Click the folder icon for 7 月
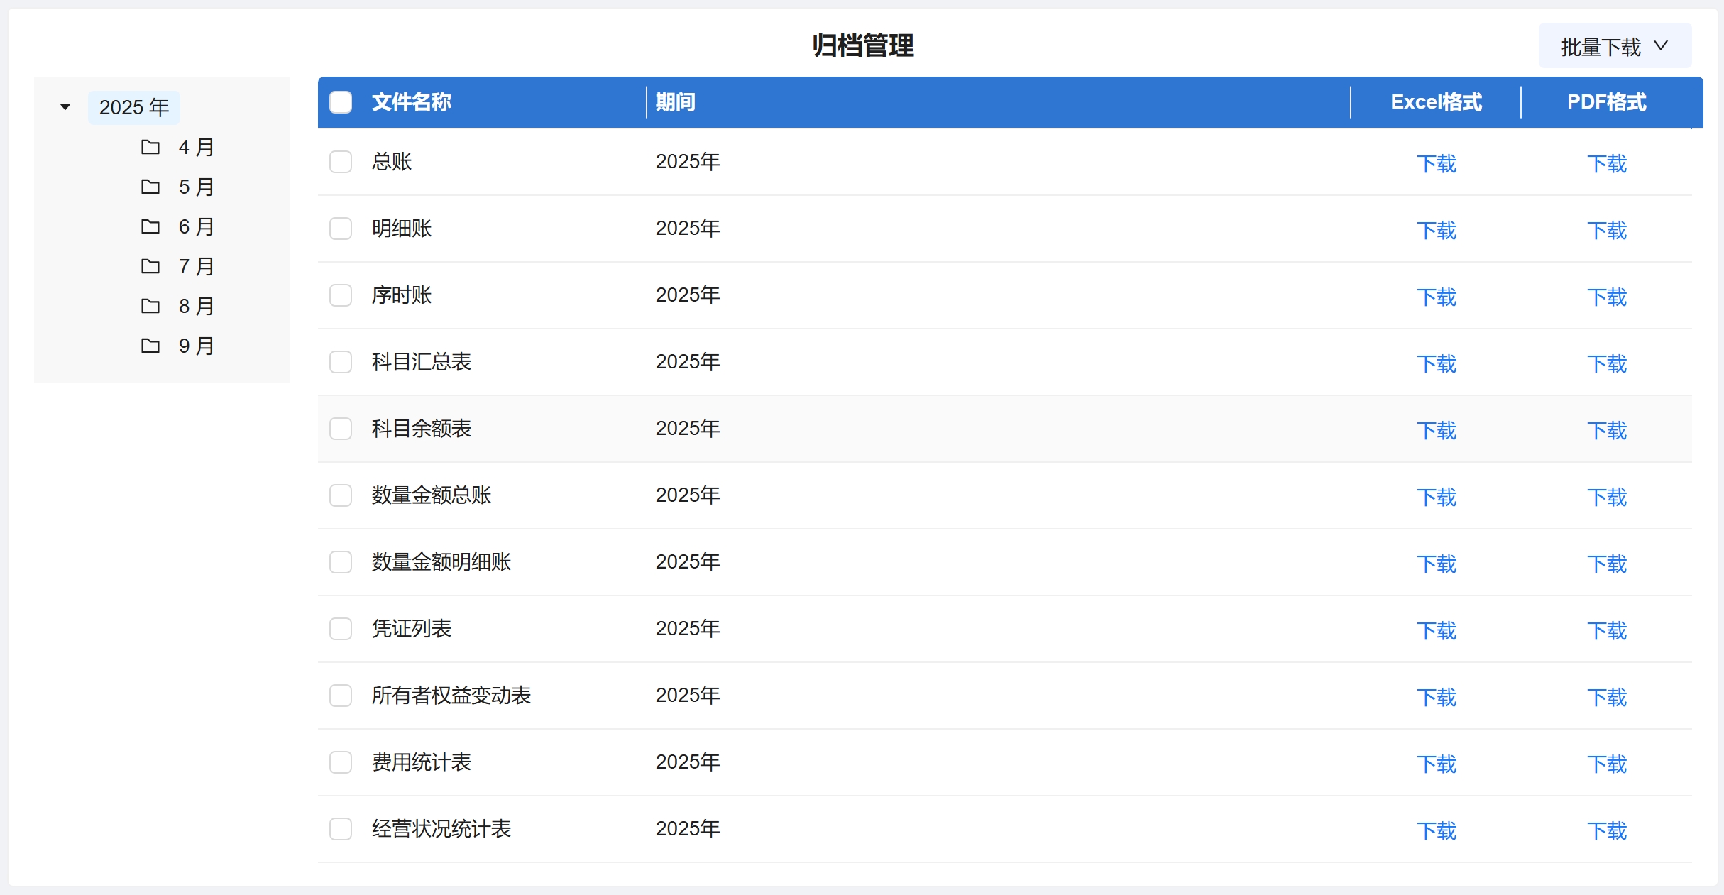Screen dimensions: 1724x895 click(x=150, y=266)
